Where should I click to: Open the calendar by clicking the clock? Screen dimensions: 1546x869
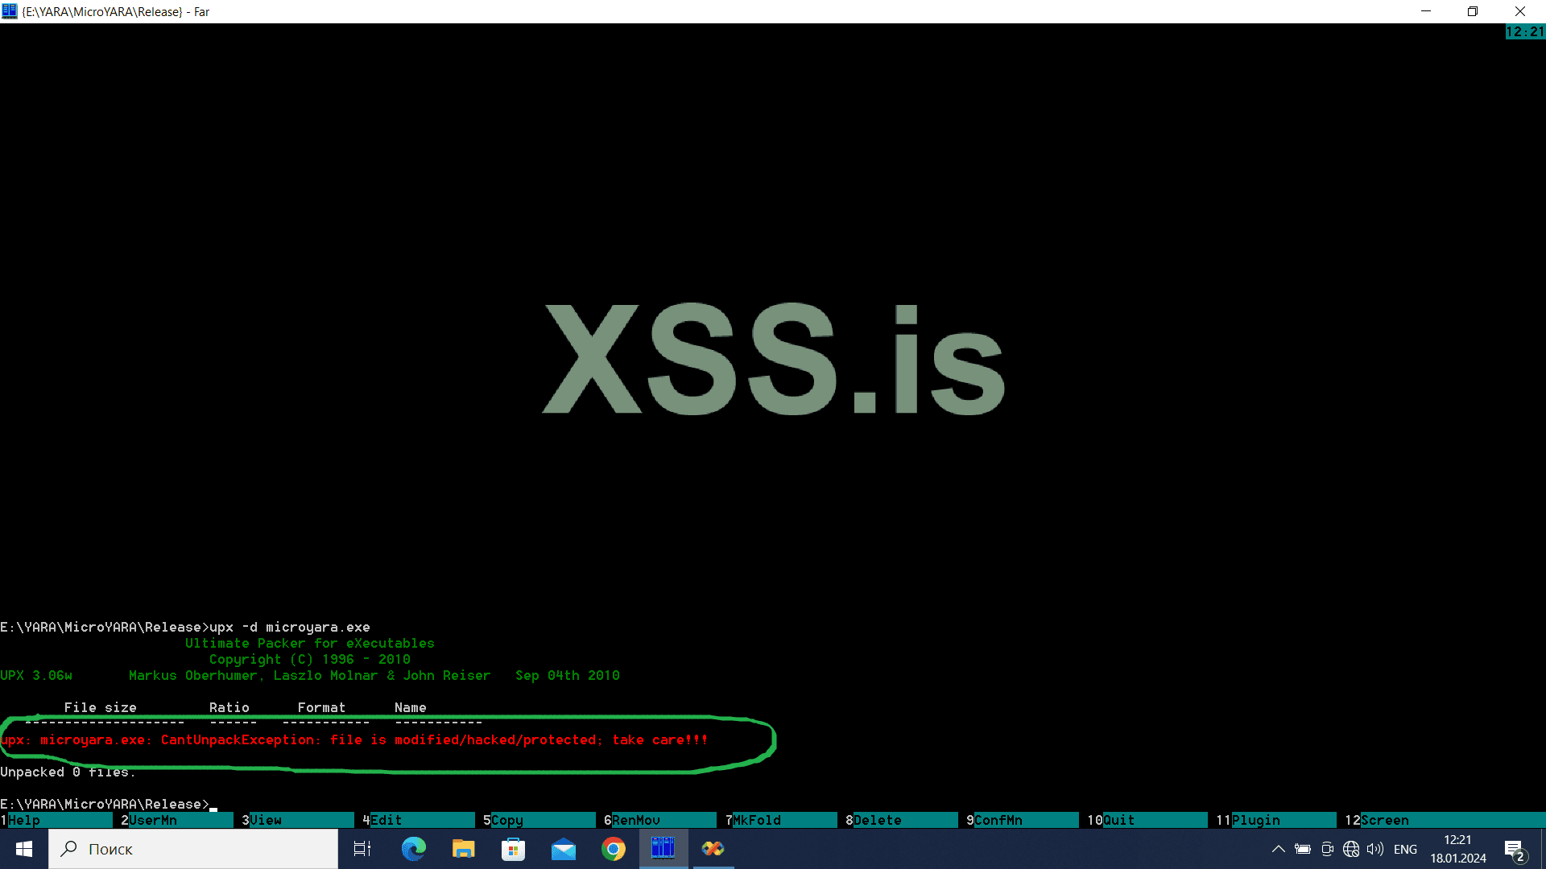click(1457, 849)
